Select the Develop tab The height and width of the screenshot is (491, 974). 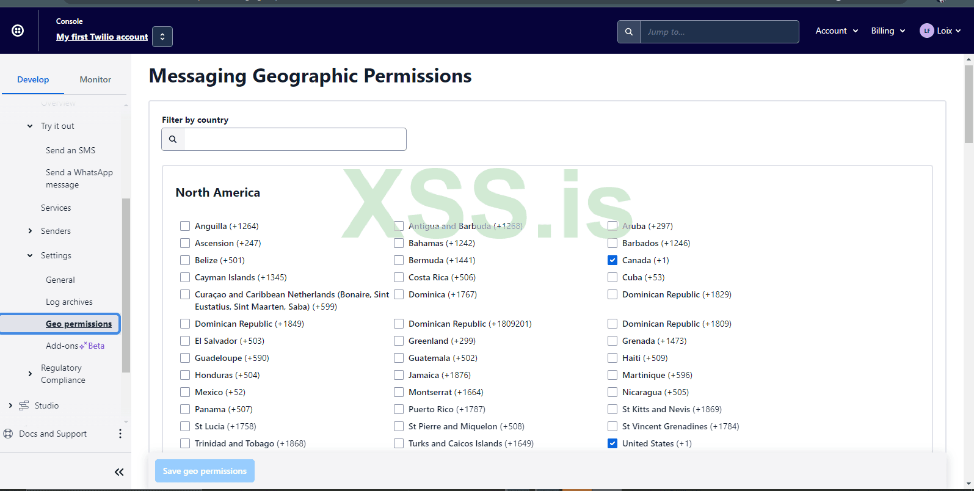[33, 79]
